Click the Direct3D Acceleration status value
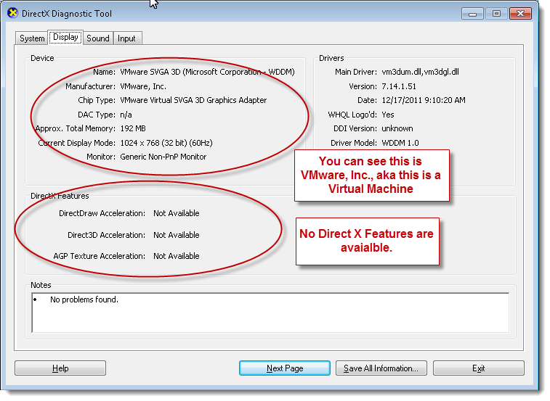The height and width of the screenshot is (401, 550). [177, 235]
